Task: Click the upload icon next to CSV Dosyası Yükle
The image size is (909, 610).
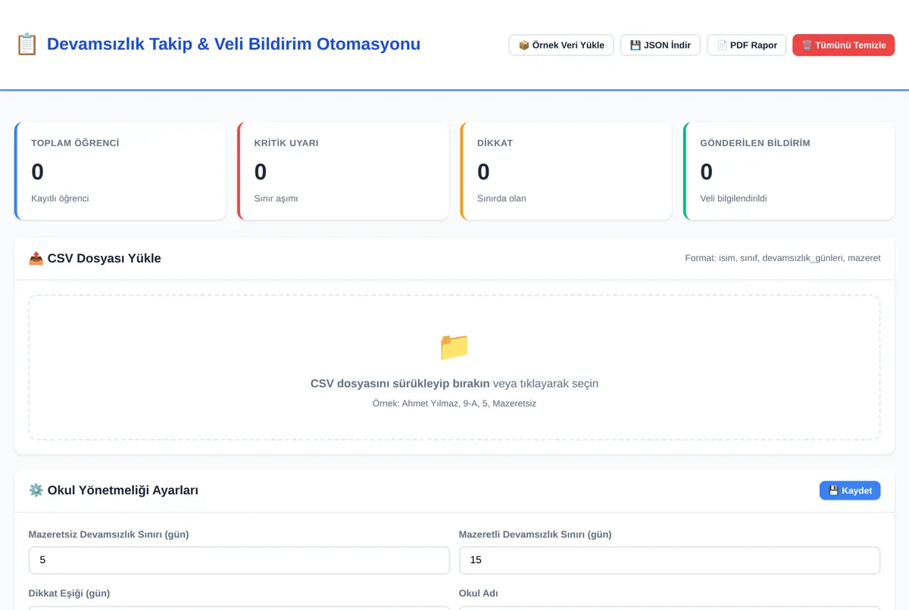Action: click(x=36, y=258)
